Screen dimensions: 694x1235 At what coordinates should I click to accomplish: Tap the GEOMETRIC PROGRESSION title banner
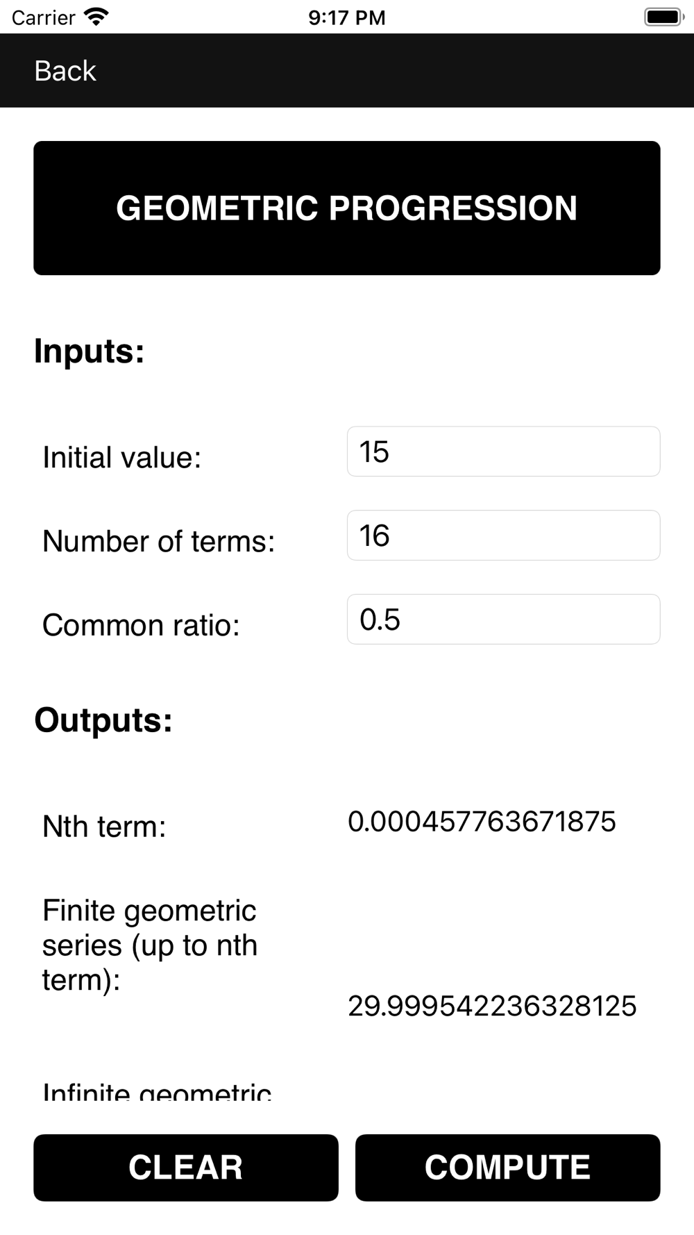pyautogui.click(x=347, y=208)
